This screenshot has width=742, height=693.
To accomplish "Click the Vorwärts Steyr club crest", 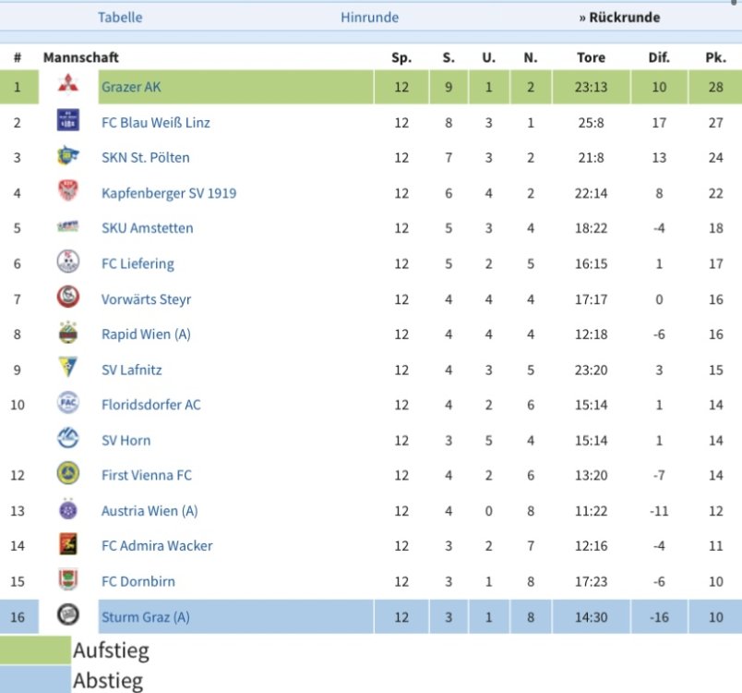I will [x=67, y=298].
